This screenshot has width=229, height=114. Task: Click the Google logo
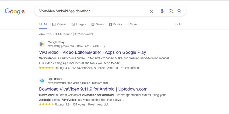[x=15, y=11]
